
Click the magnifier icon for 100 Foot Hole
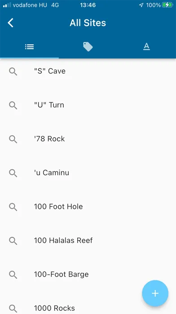pyautogui.click(x=13, y=207)
